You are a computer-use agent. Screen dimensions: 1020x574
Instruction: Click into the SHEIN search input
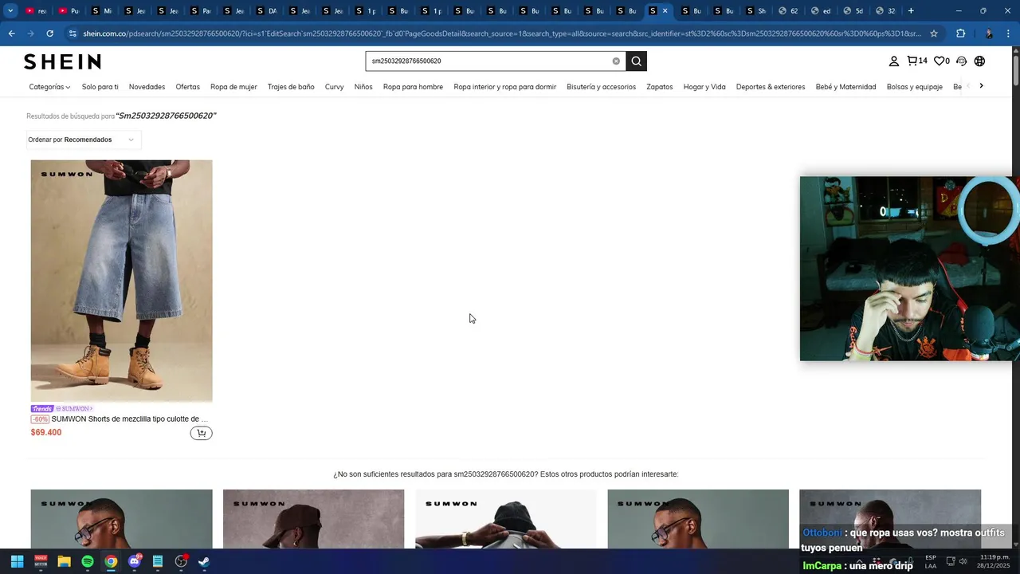pos(486,61)
